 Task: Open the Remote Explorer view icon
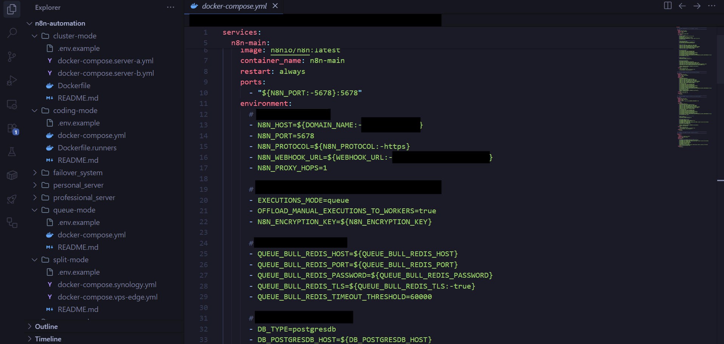[12, 104]
